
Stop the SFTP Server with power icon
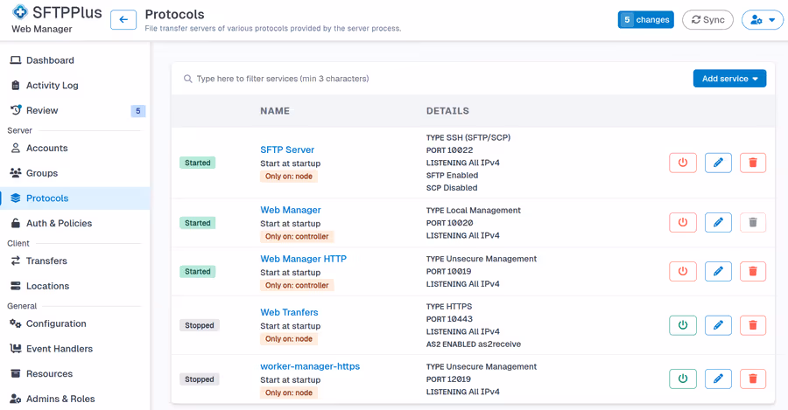(x=683, y=163)
